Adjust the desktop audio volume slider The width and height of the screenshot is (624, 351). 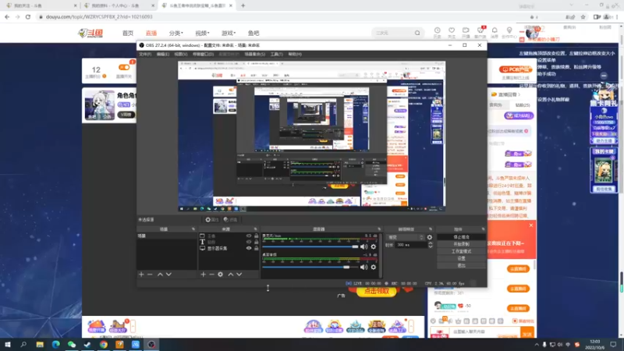pos(310,267)
